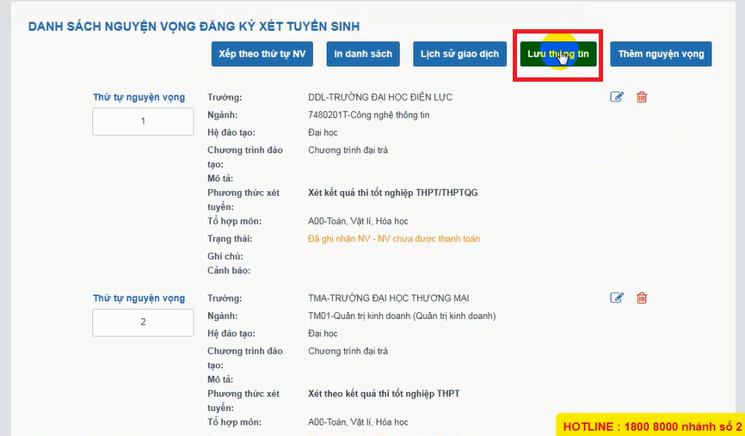Image resolution: width=745 pixels, height=436 pixels.
Task: Select the 'DDL-Trường Đại học Điện Lực' text
Action: (379, 97)
